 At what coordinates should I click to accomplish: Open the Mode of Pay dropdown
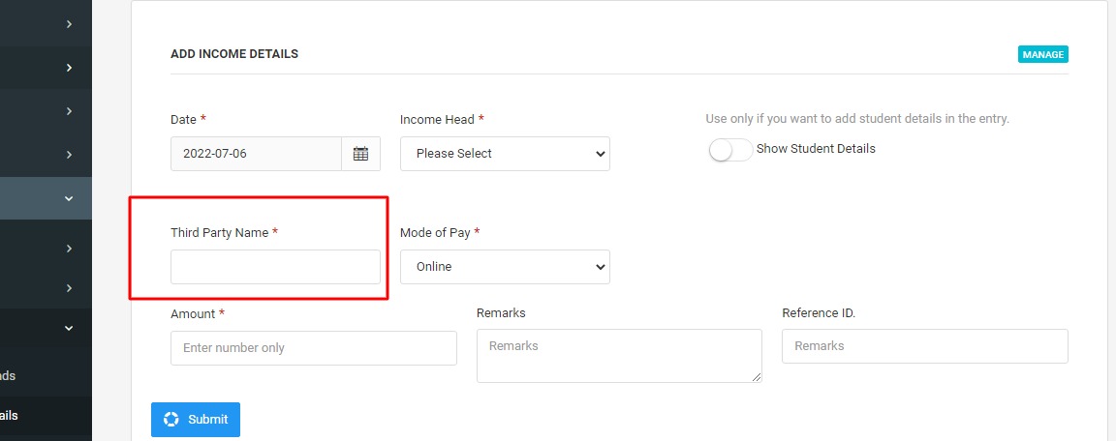505,267
